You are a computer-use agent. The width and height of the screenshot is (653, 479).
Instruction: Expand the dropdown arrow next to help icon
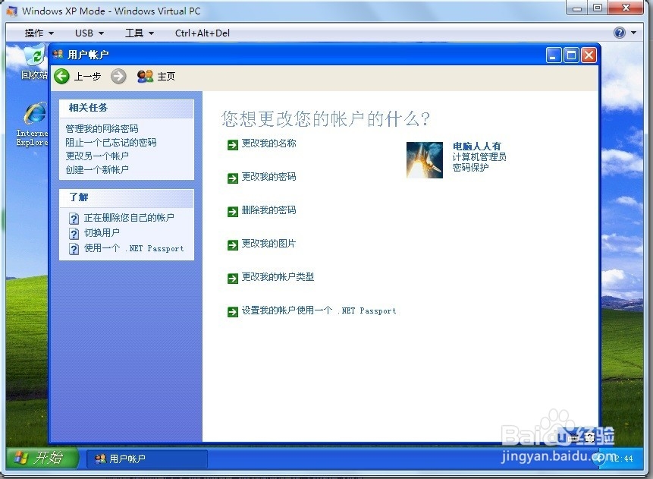click(633, 33)
